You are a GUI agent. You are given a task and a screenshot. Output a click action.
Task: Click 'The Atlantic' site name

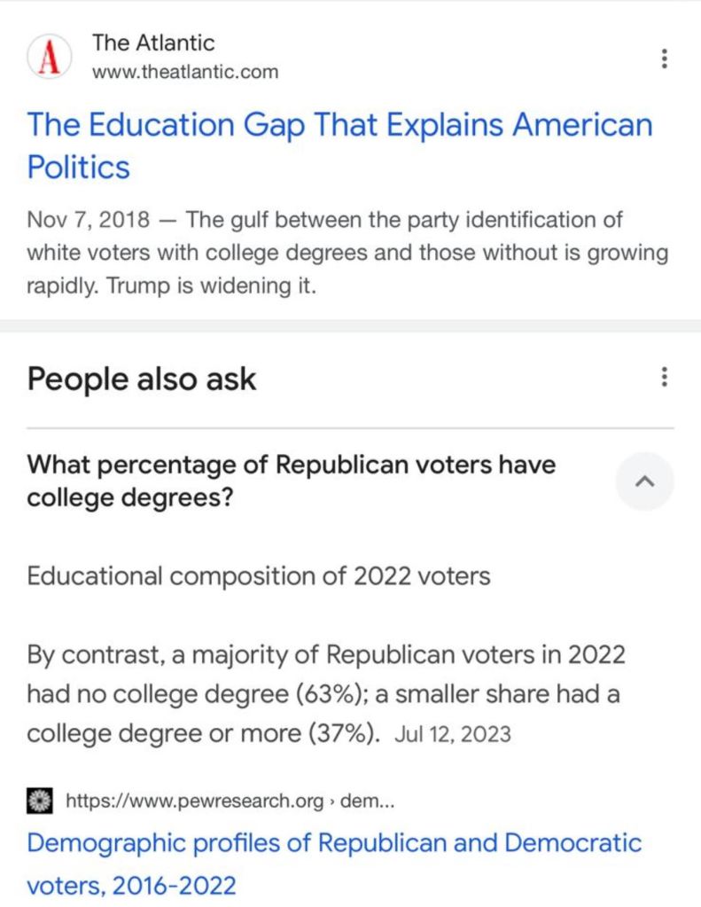click(x=153, y=43)
